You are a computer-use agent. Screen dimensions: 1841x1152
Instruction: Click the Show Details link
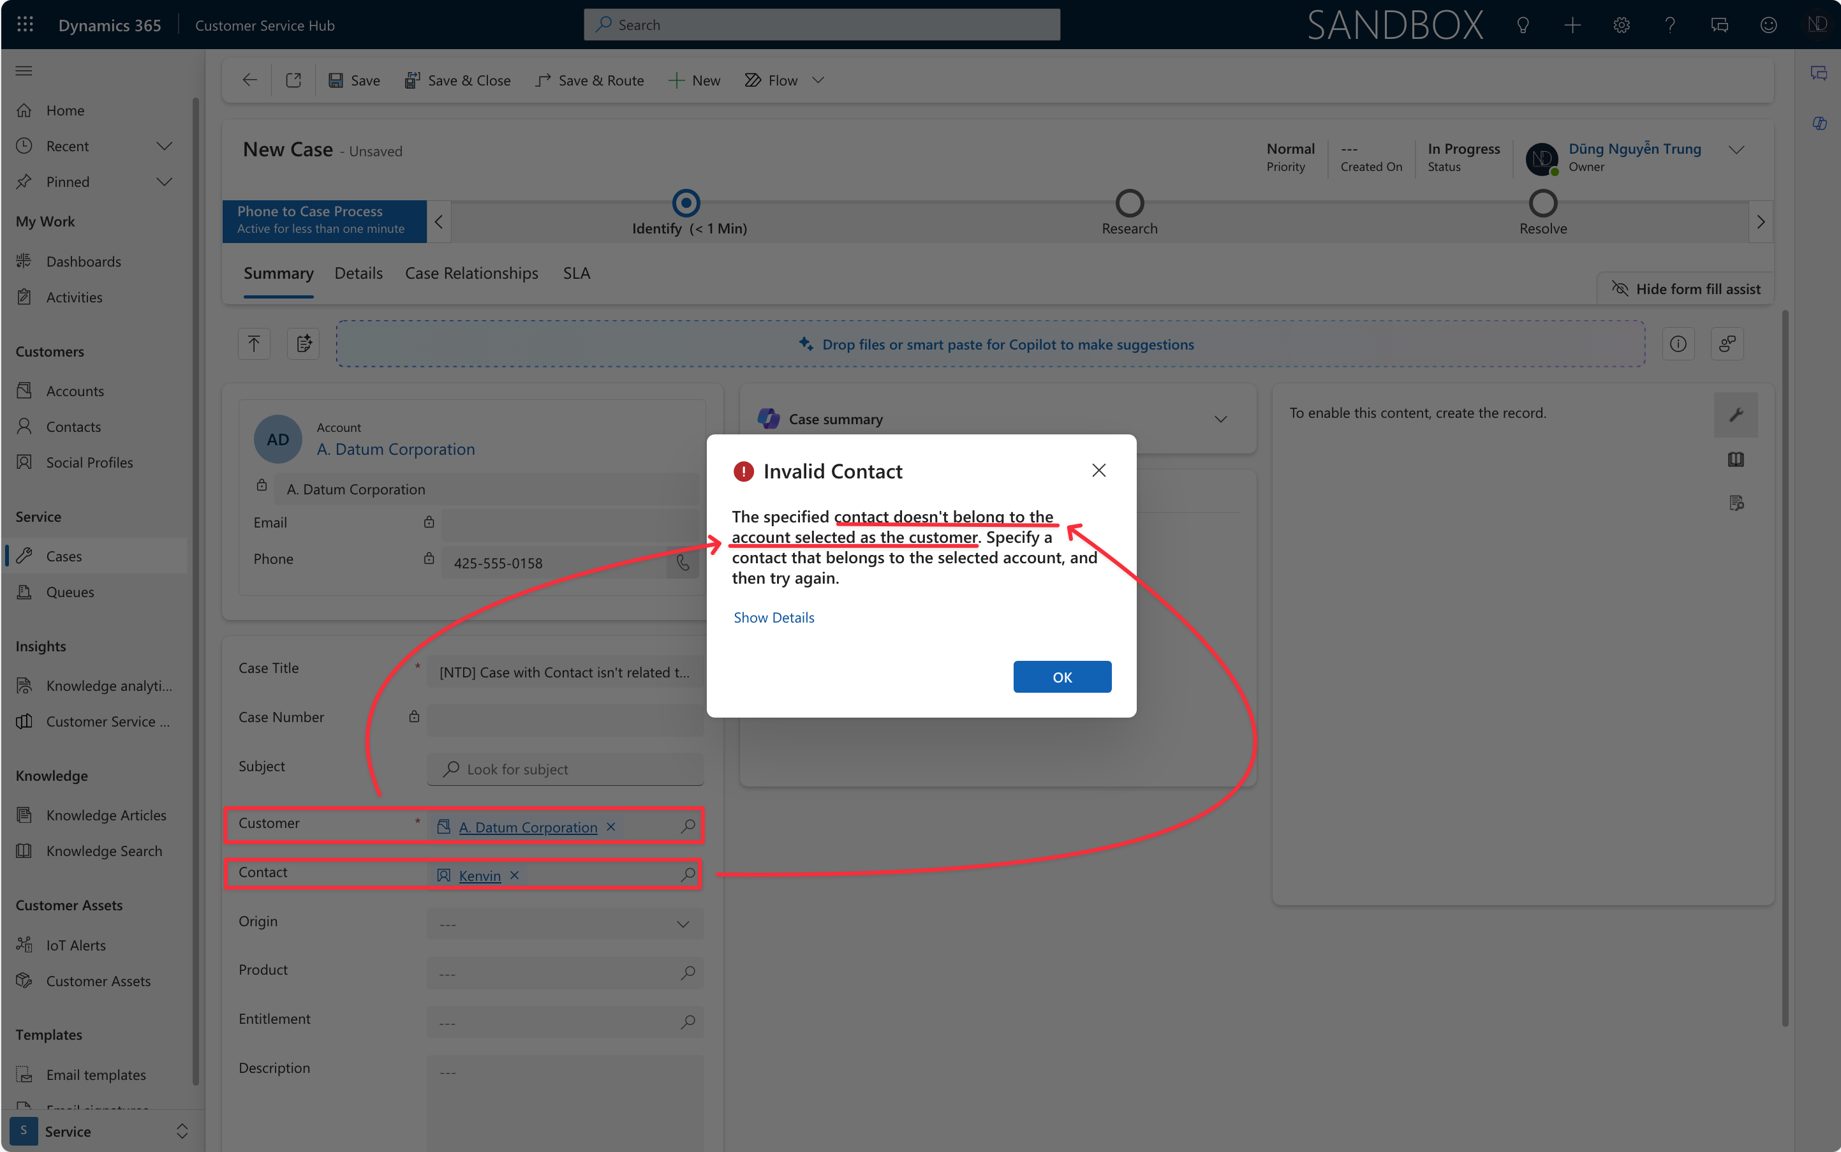(773, 617)
